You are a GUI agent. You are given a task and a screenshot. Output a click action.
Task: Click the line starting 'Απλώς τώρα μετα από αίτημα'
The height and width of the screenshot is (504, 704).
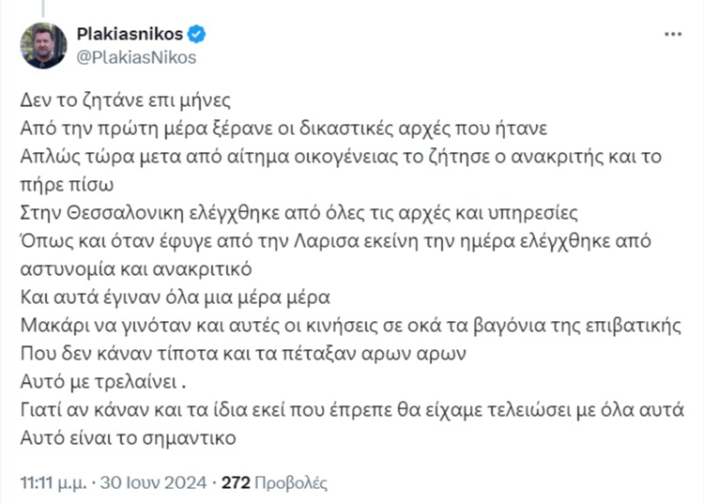click(341, 157)
